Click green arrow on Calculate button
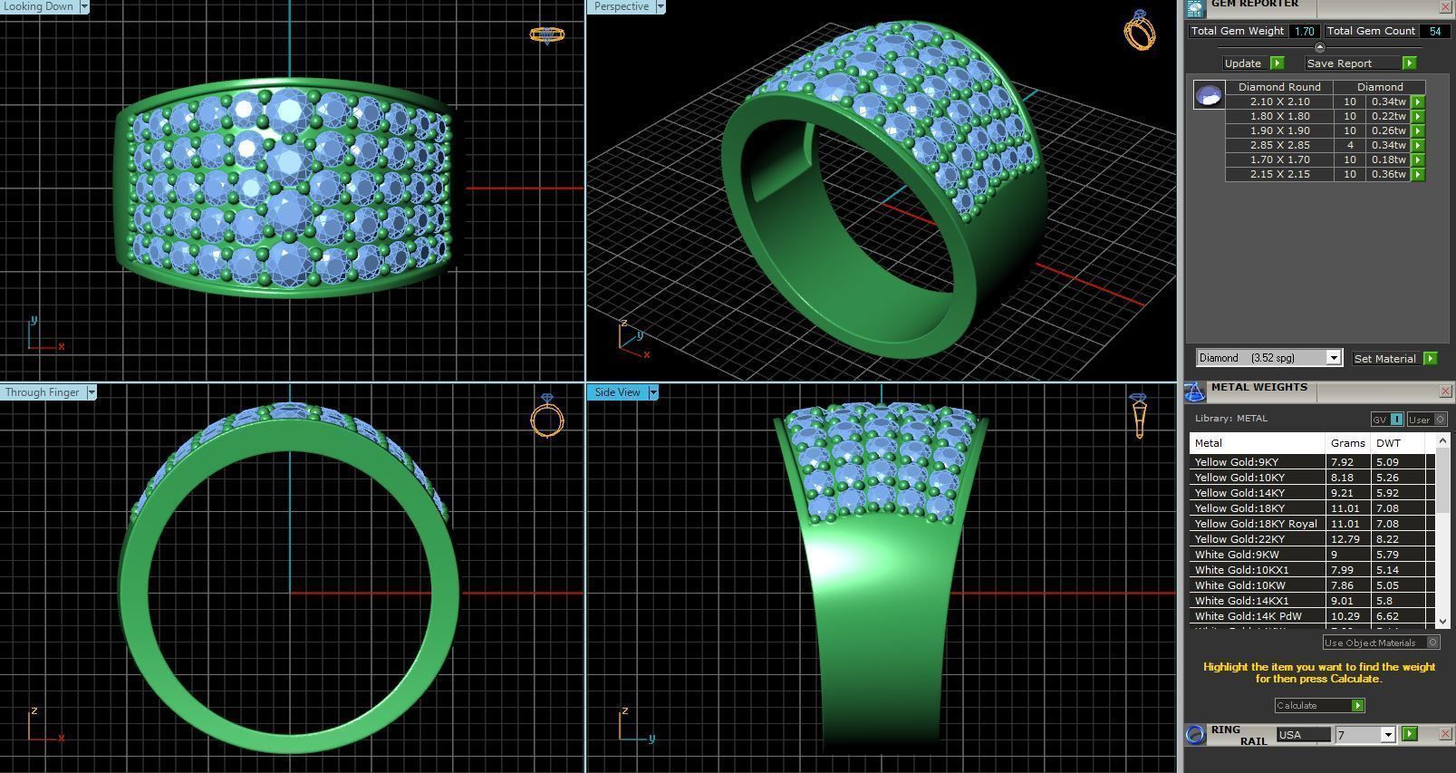Viewport: 1456px width, 773px height. pos(1356,705)
